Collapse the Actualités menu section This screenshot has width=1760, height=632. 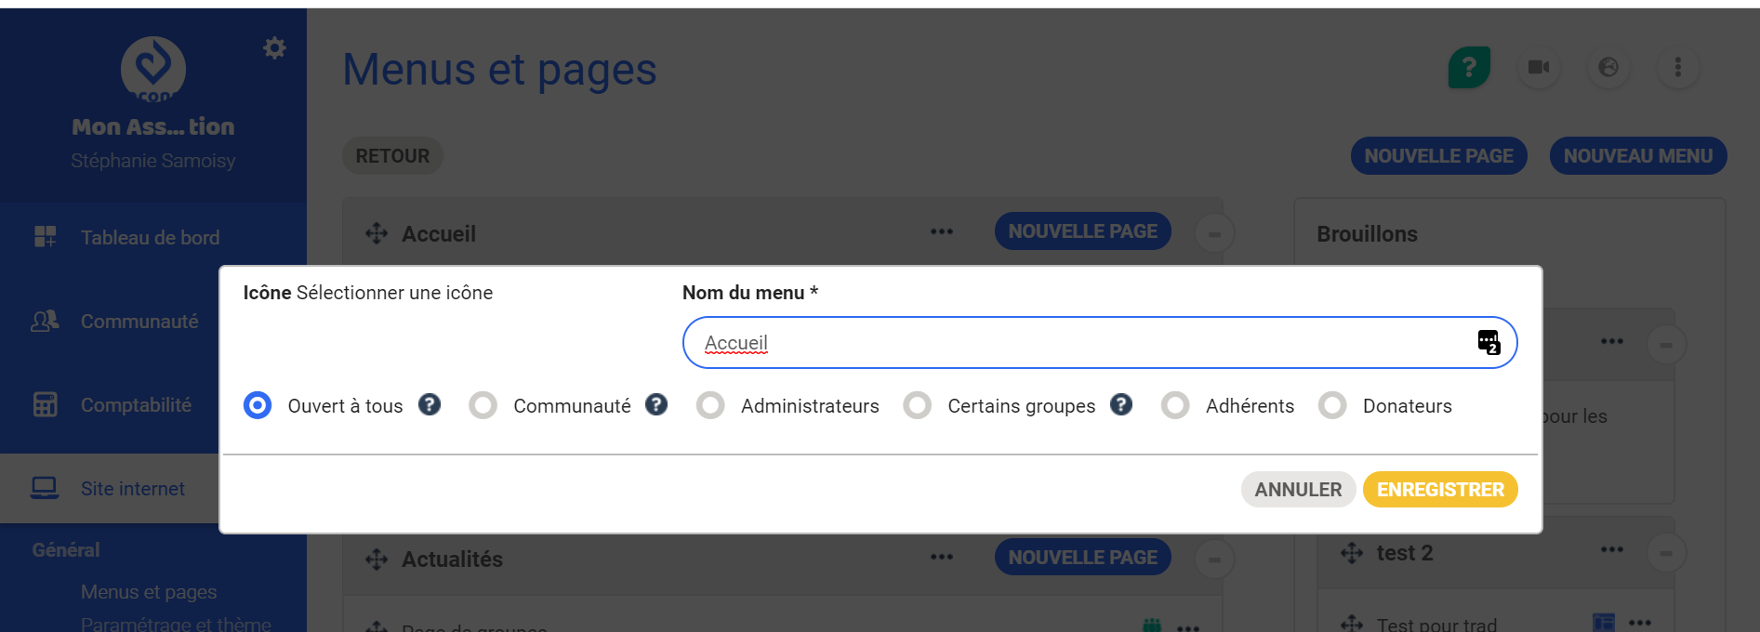coord(1214,560)
